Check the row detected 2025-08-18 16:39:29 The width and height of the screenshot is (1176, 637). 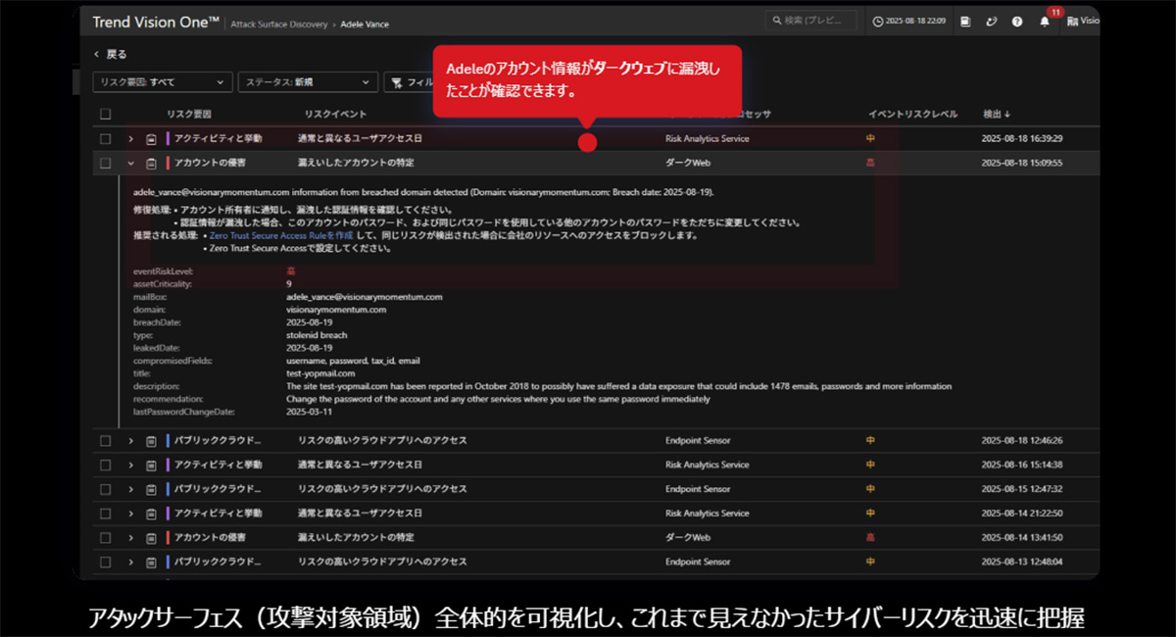tap(106, 139)
